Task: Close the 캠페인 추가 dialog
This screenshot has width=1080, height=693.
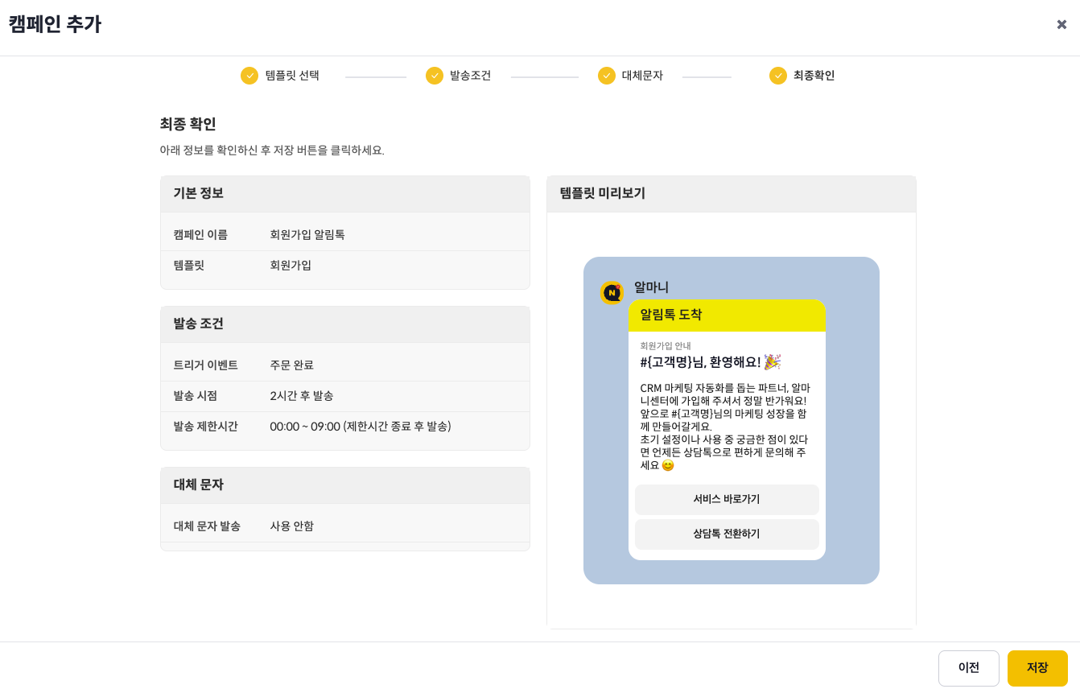Action: pyautogui.click(x=1061, y=24)
